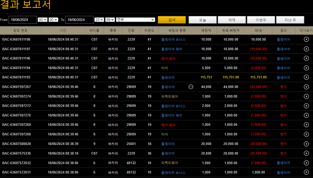Focus the To date input field
313x178 pixels.
tap(79, 20)
